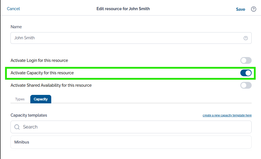261x159 pixels.
Task: Turn on Shared Availability toggle
Action: click(x=246, y=85)
